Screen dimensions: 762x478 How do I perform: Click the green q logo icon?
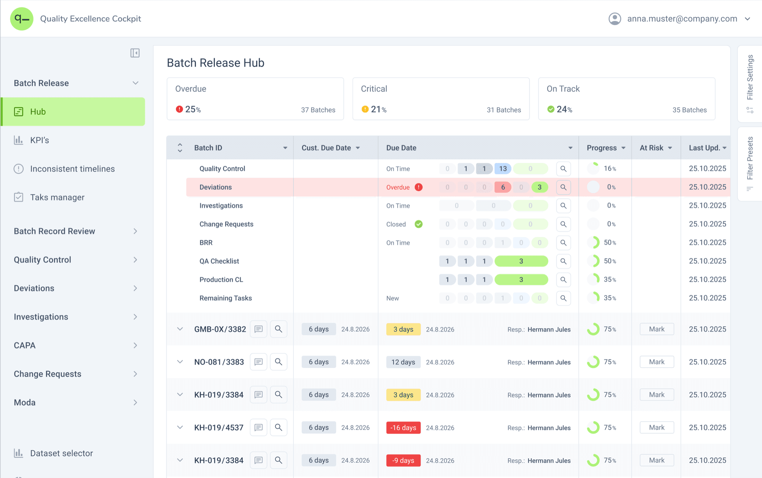pyautogui.click(x=22, y=19)
